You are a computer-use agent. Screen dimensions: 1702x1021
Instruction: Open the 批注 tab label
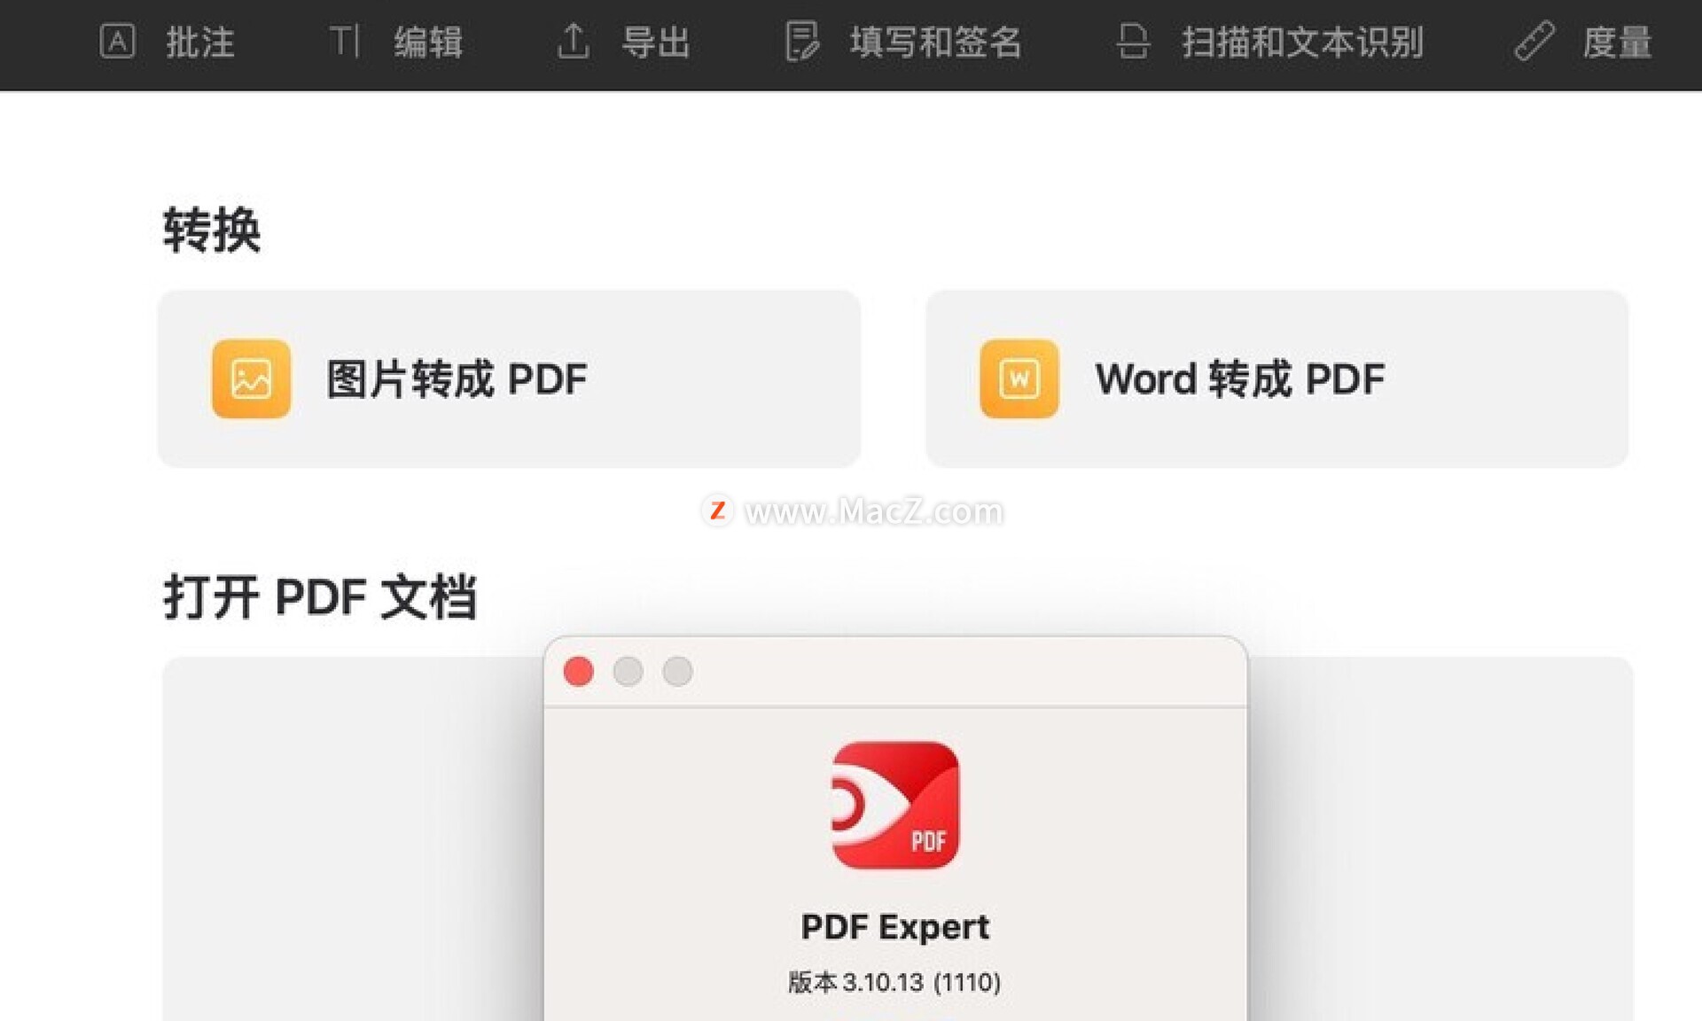[200, 42]
